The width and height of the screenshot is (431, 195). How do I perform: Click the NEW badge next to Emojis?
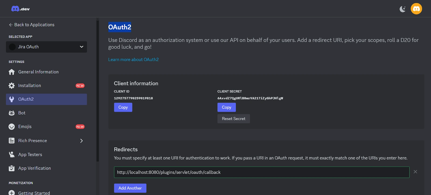[x=80, y=127]
